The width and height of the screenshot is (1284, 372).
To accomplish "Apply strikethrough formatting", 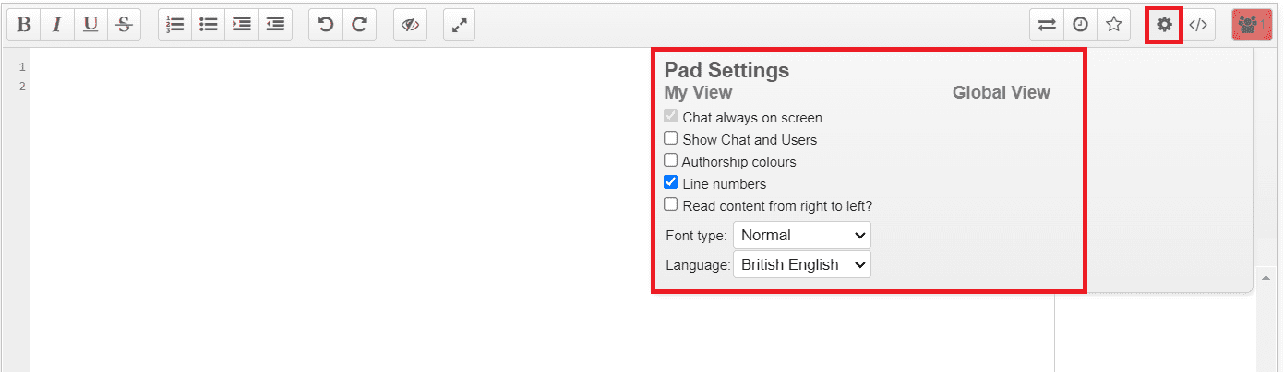I will 124,25.
